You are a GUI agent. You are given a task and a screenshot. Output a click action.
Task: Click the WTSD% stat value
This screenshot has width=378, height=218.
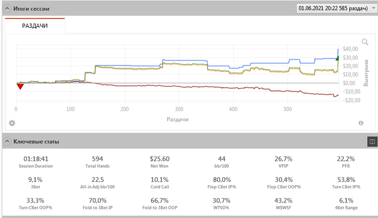[x=221, y=201]
